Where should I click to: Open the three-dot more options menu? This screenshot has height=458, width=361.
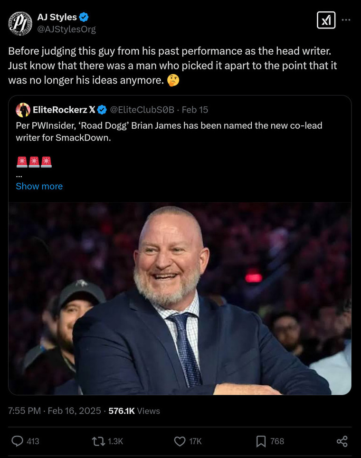346,20
